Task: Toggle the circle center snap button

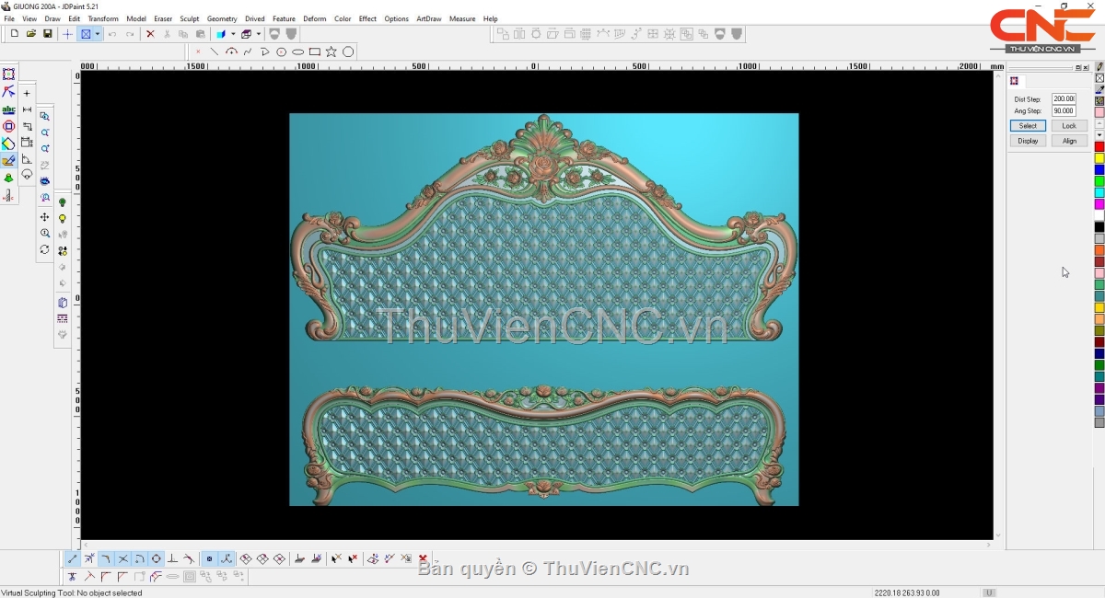Action: click(x=156, y=558)
